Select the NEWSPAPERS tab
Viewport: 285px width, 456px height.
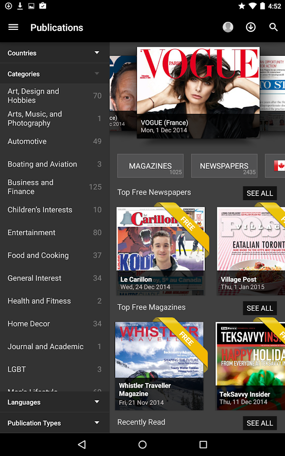coord(224,166)
